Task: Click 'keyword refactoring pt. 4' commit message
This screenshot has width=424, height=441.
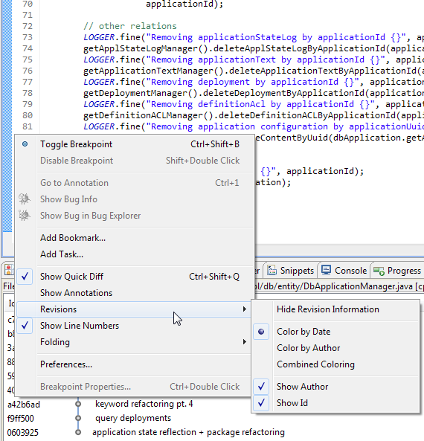Action: tap(144, 404)
